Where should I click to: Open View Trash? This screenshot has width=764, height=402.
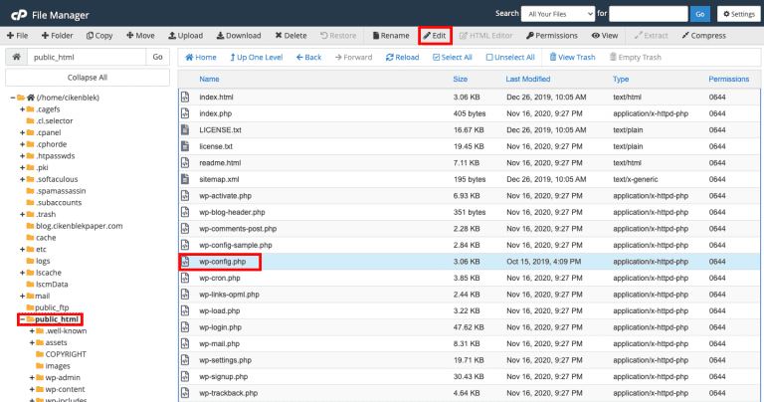click(573, 57)
